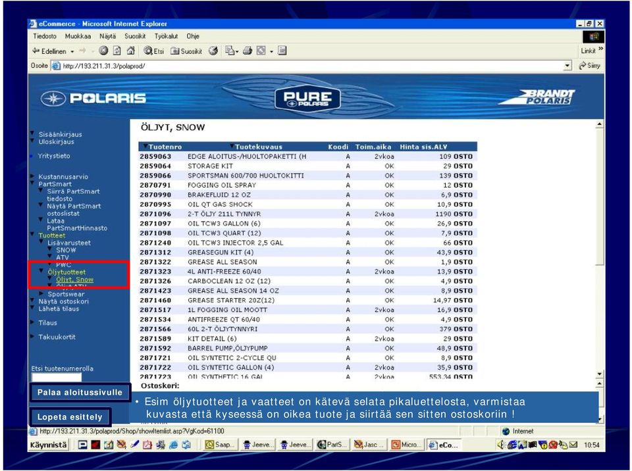Open the Muokkaa menu
The image size is (632, 471).
click(x=78, y=36)
